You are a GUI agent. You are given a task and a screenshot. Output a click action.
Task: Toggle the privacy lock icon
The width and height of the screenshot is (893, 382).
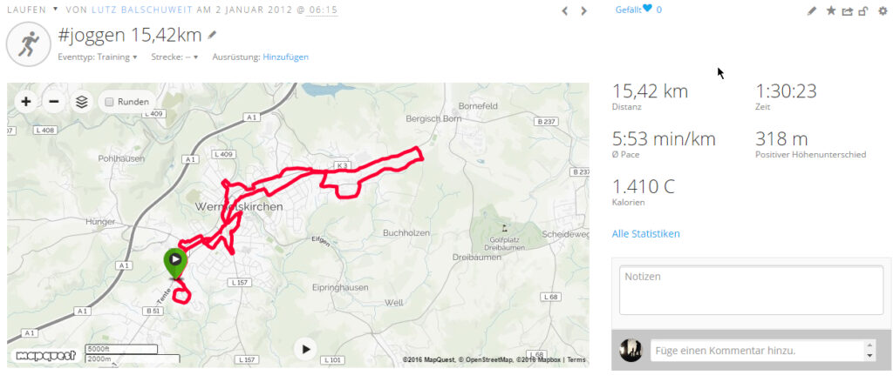[863, 10]
